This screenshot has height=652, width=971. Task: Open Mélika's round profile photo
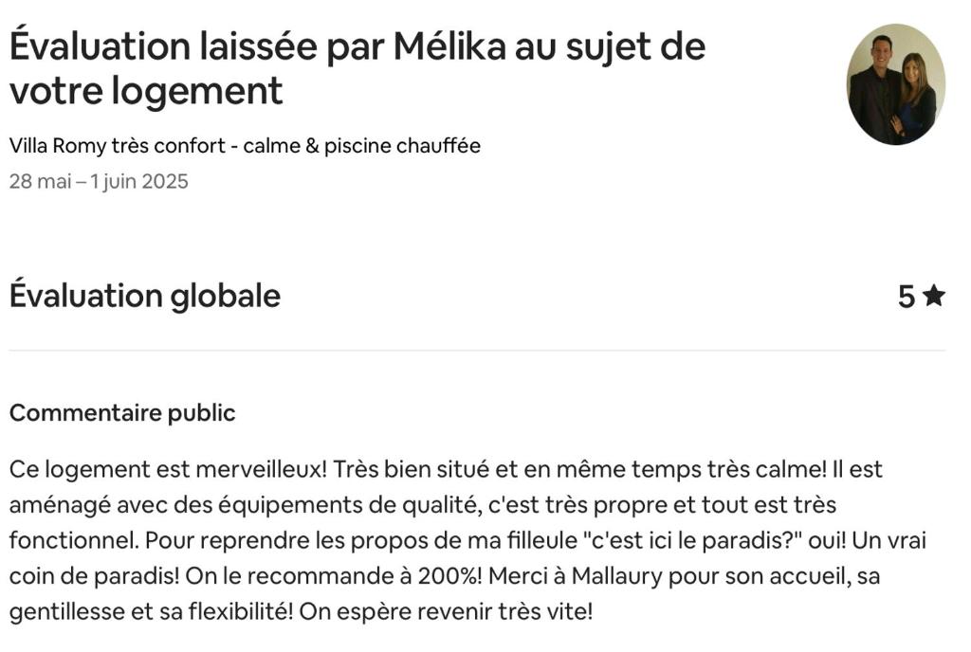point(895,84)
